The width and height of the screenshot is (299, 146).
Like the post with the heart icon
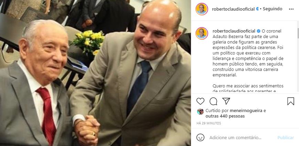point(200,101)
